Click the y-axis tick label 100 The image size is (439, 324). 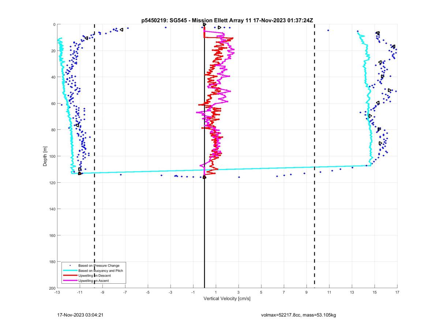[52, 156]
